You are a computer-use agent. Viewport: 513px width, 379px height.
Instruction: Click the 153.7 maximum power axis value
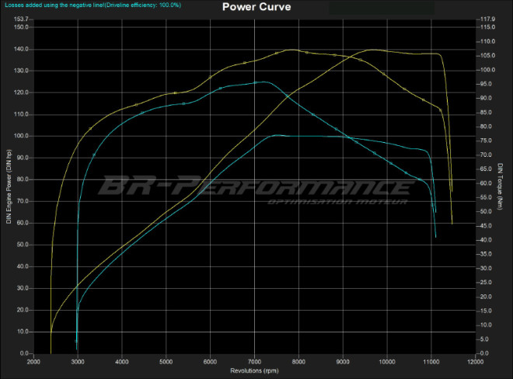tap(22, 19)
